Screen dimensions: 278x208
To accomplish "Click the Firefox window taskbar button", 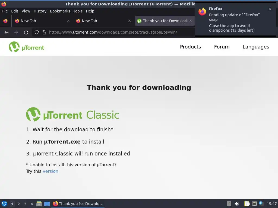I will click(x=78, y=204).
